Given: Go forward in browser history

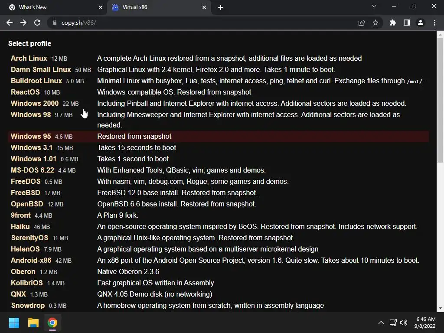Looking at the screenshot, I should (x=23, y=23).
